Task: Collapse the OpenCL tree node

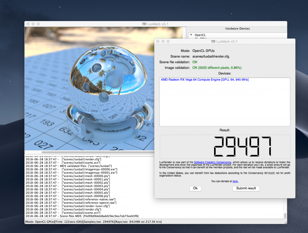Action: click(x=191, y=35)
